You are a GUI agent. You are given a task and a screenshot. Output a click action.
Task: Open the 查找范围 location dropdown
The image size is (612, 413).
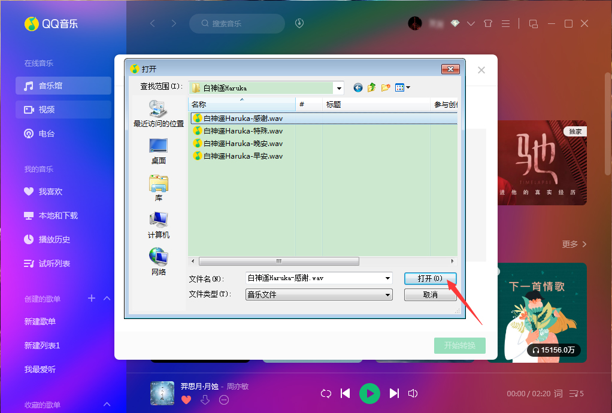click(339, 87)
